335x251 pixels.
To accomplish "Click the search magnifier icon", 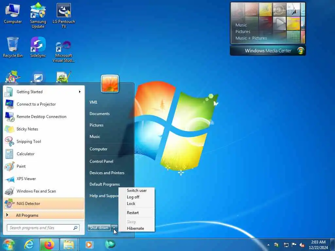I will 76,228.
